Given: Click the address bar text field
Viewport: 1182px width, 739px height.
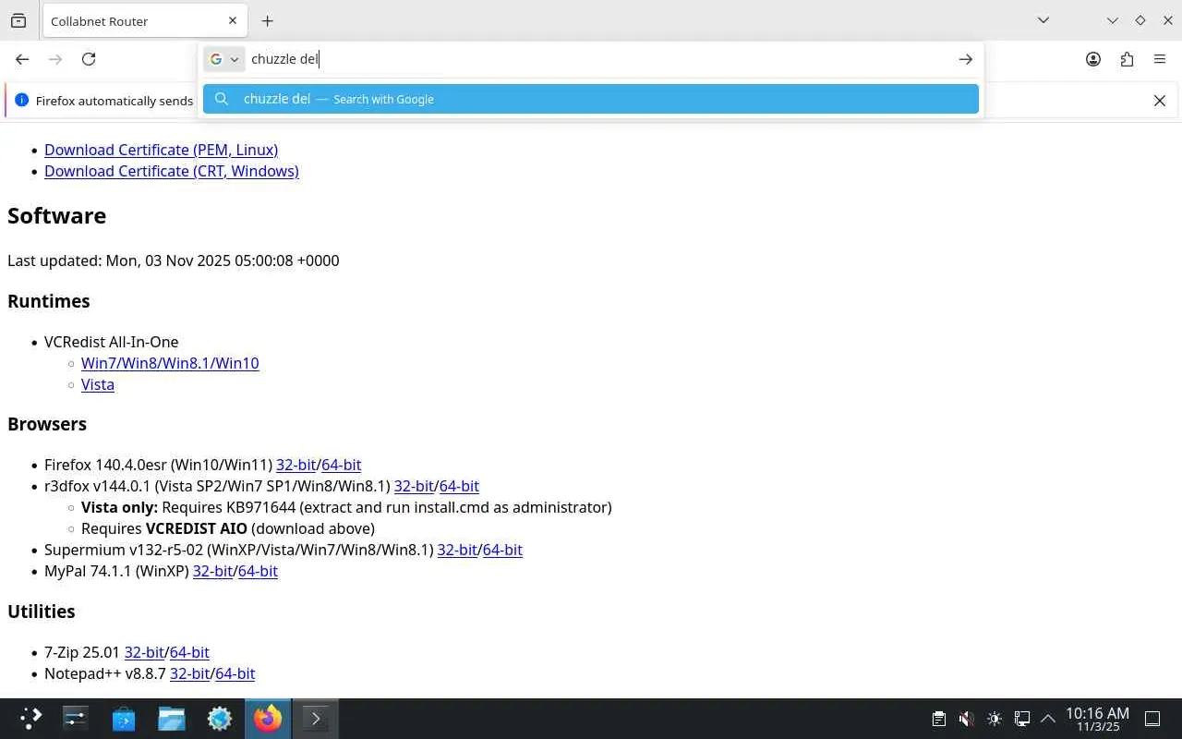Looking at the screenshot, I should (600, 59).
